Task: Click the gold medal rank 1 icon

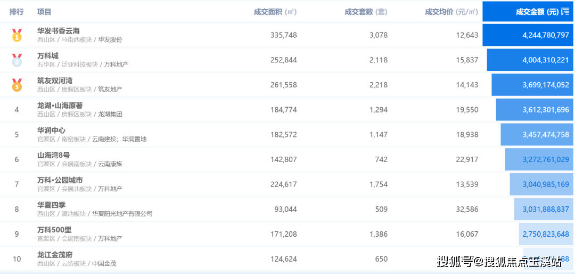Action: 17,35
